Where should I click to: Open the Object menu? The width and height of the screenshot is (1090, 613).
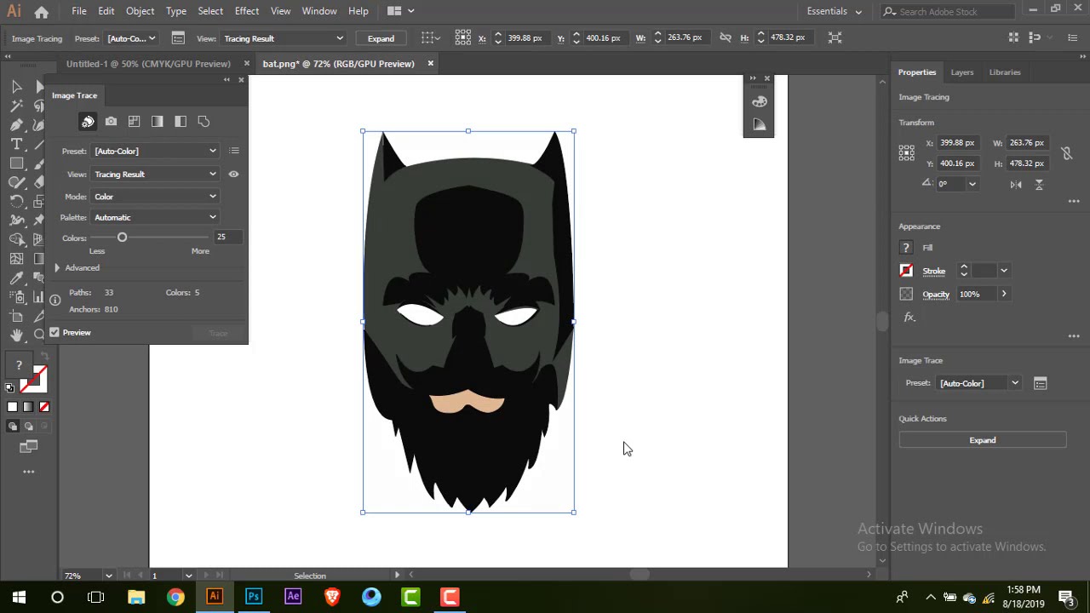pos(140,11)
